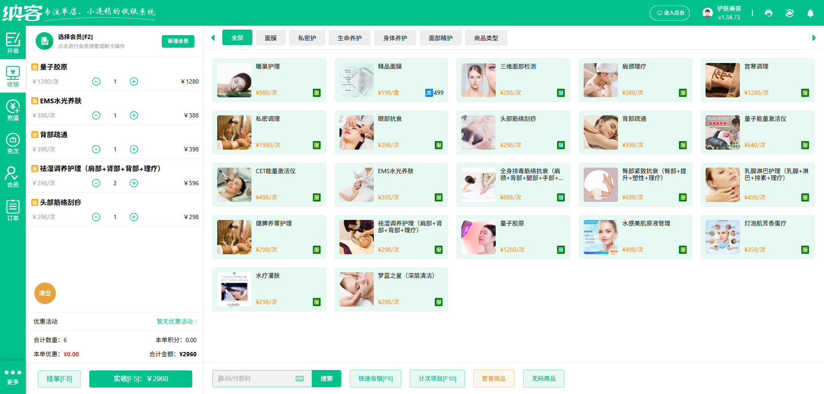Image resolution: width=824 pixels, height=394 pixels.
Task: Open the 开单 sidebar icon
Action: 13,43
